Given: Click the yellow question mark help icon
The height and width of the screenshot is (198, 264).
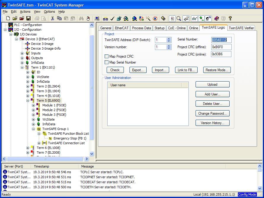Looking at the screenshot, I should [x=230, y=19].
